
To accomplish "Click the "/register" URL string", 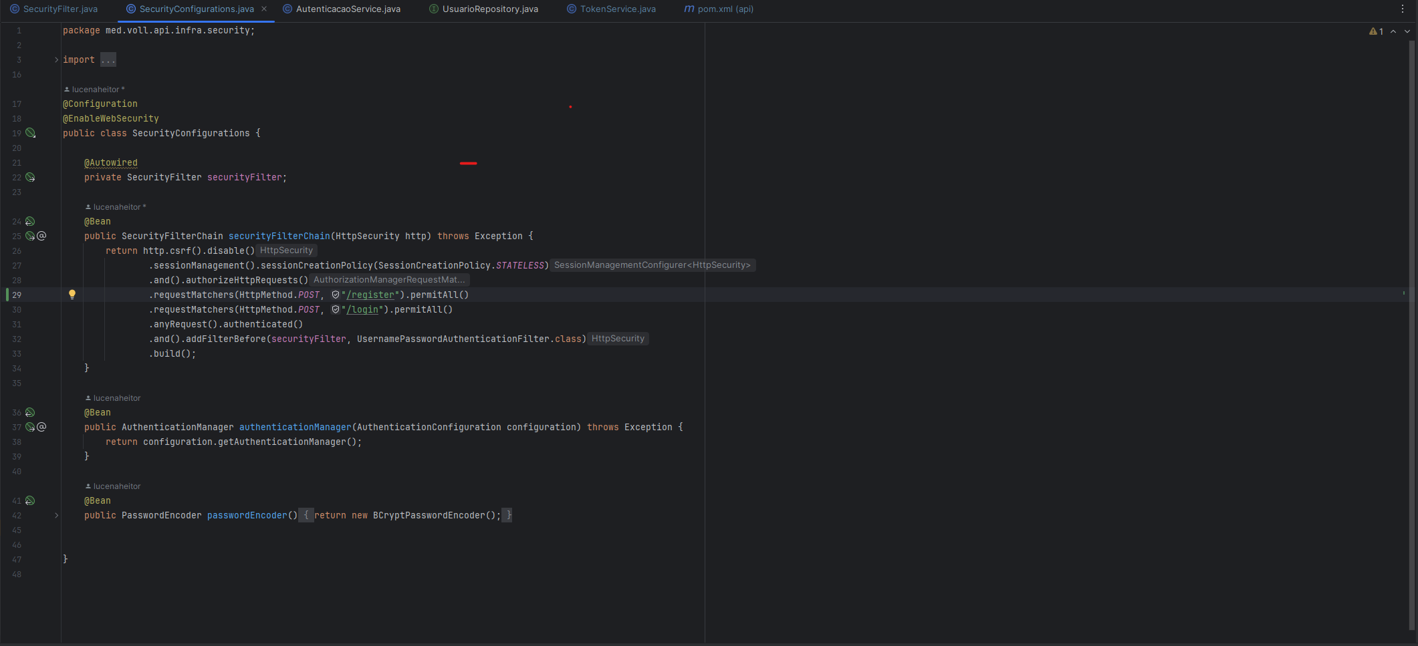I will 370,295.
